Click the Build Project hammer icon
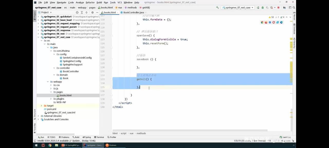Screen dimensions: 329x148 click(x=217, y=7)
